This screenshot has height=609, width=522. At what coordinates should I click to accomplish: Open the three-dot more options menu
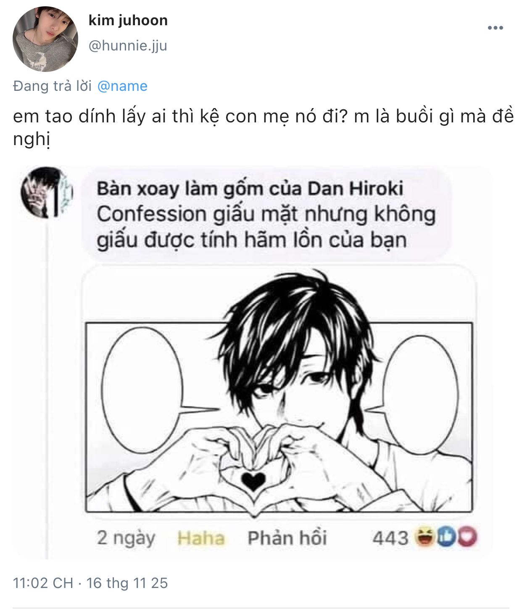496,28
